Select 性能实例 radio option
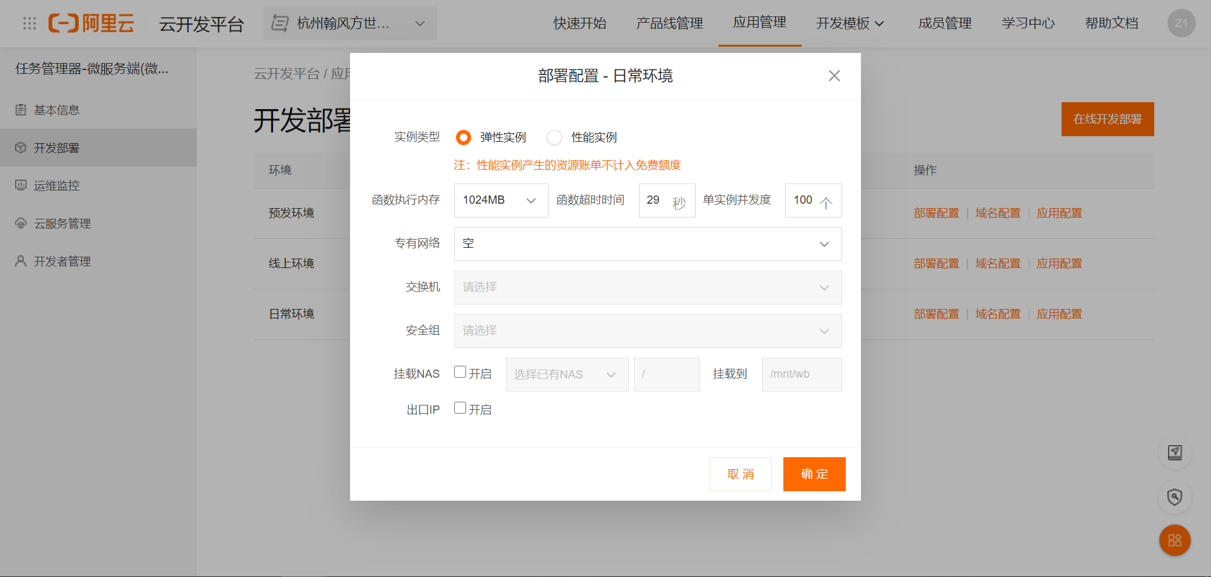1211x577 pixels. 554,137
